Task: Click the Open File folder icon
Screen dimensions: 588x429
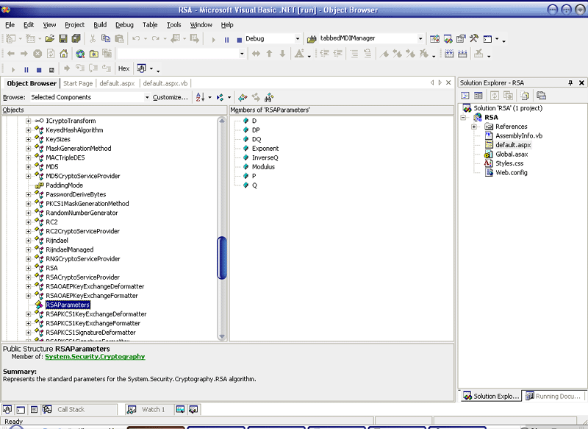Action: [50, 39]
